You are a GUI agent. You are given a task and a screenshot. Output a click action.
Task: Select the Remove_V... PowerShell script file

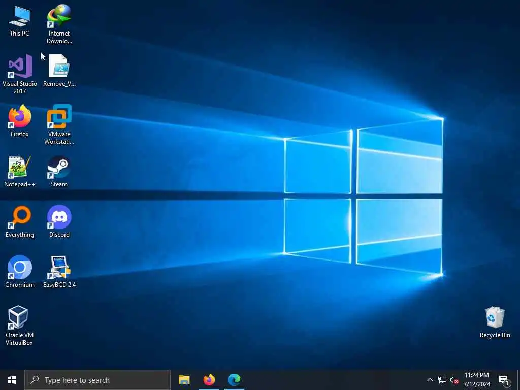coord(59,71)
